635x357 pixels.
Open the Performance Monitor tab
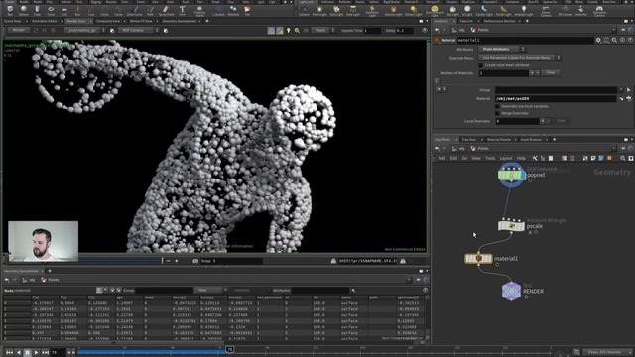coord(499,21)
